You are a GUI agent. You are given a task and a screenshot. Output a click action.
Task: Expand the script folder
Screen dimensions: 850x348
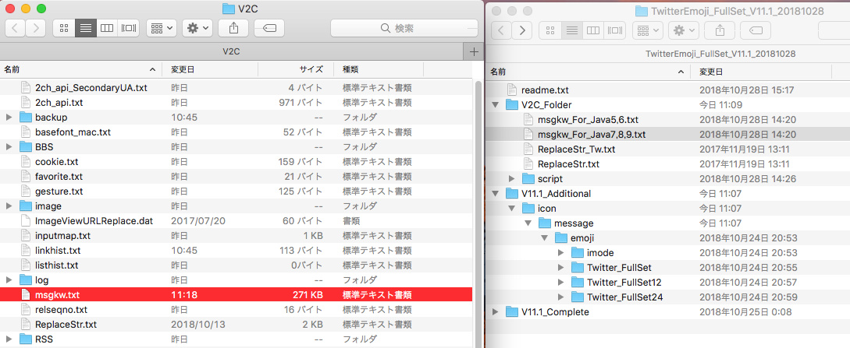(x=511, y=179)
